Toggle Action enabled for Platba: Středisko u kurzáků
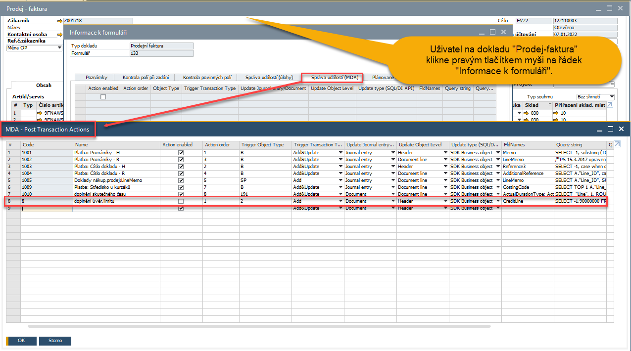The width and height of the screenshot is (631, 351). pos(181,187)
